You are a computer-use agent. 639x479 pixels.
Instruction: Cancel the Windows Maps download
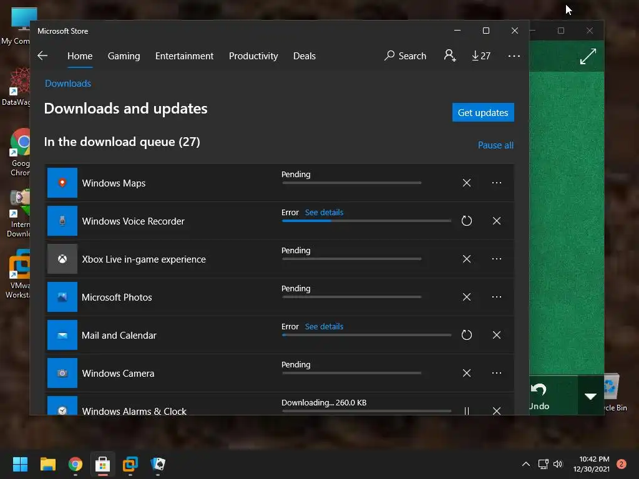click(467, 183)
